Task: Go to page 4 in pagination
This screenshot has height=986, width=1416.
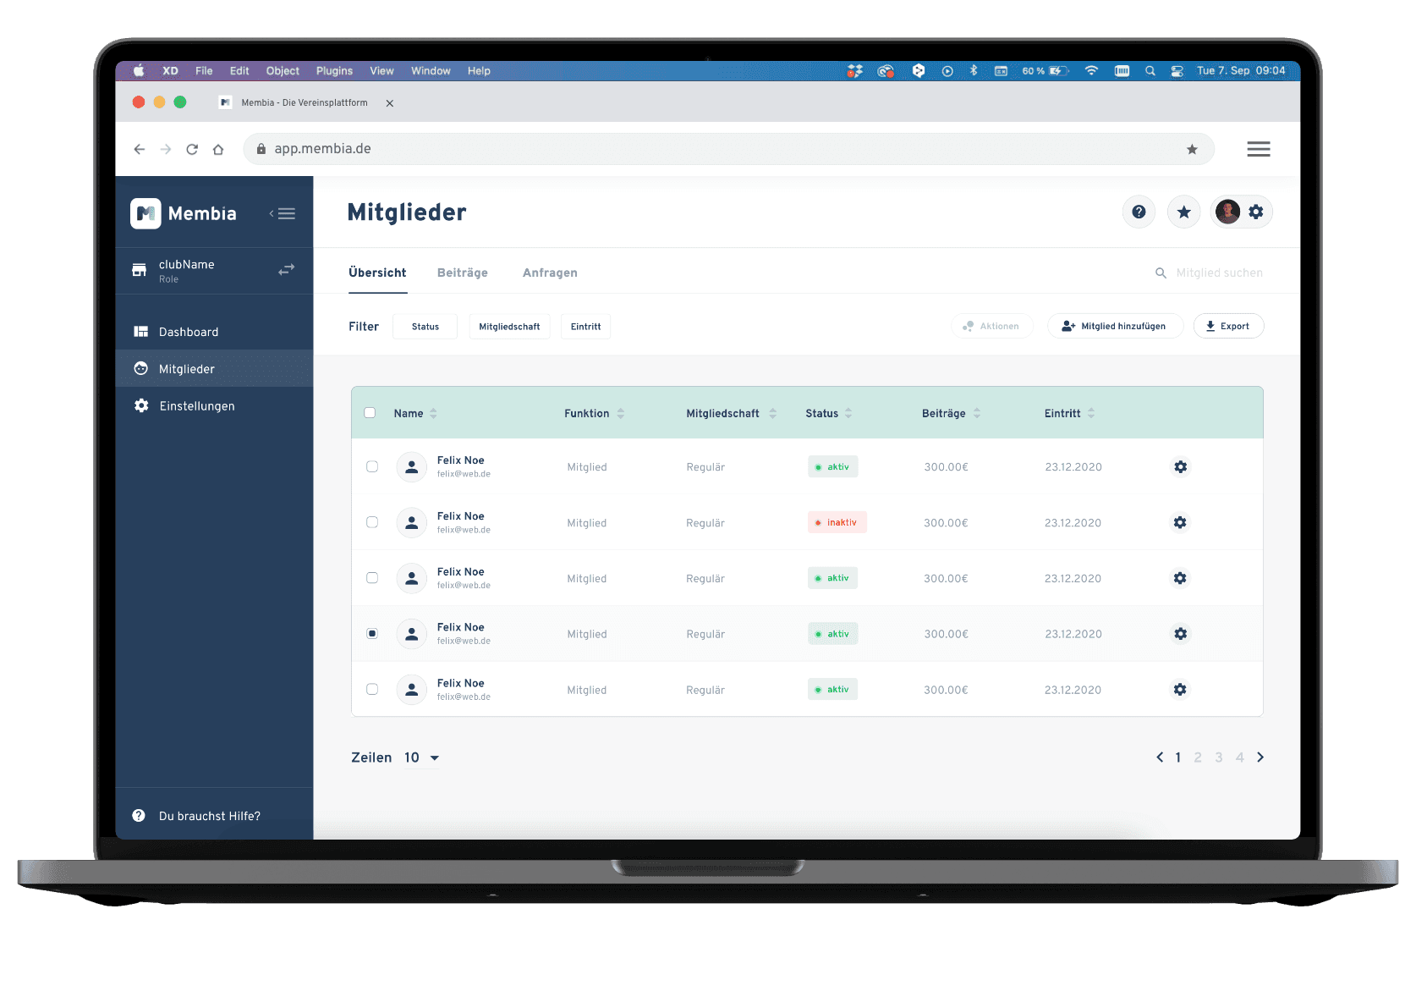Action: 1239,757
